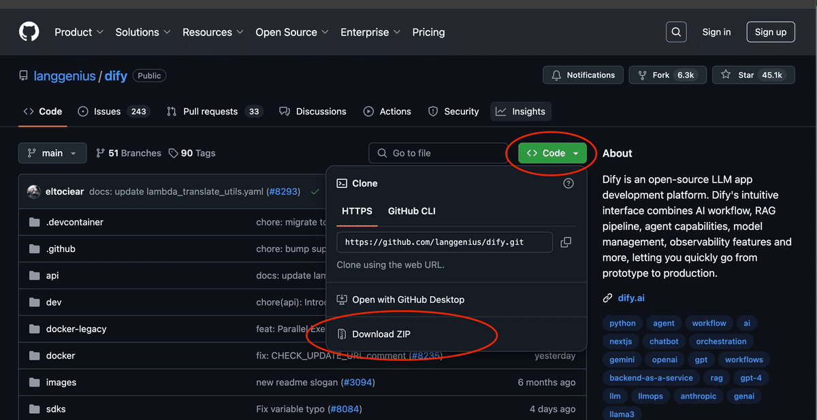
Task: Click the .devcontainer folder icon
Action: click(x=35, y=223)
